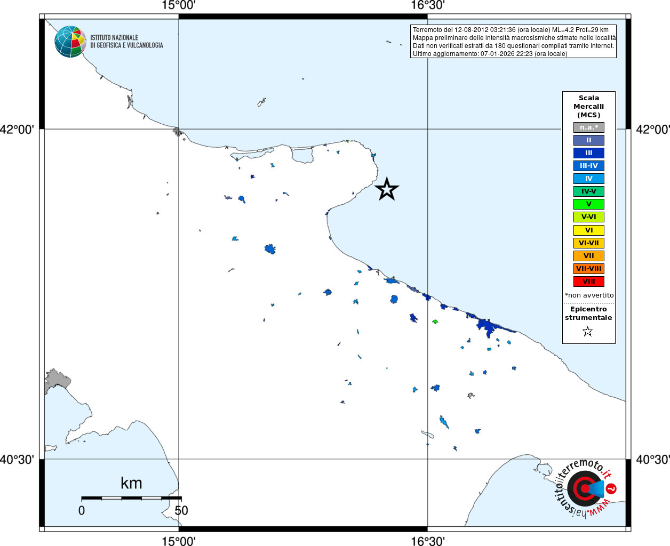Click the green intensity V locality on map
Viewport: 670px width, 546px height.
[435, 322]
